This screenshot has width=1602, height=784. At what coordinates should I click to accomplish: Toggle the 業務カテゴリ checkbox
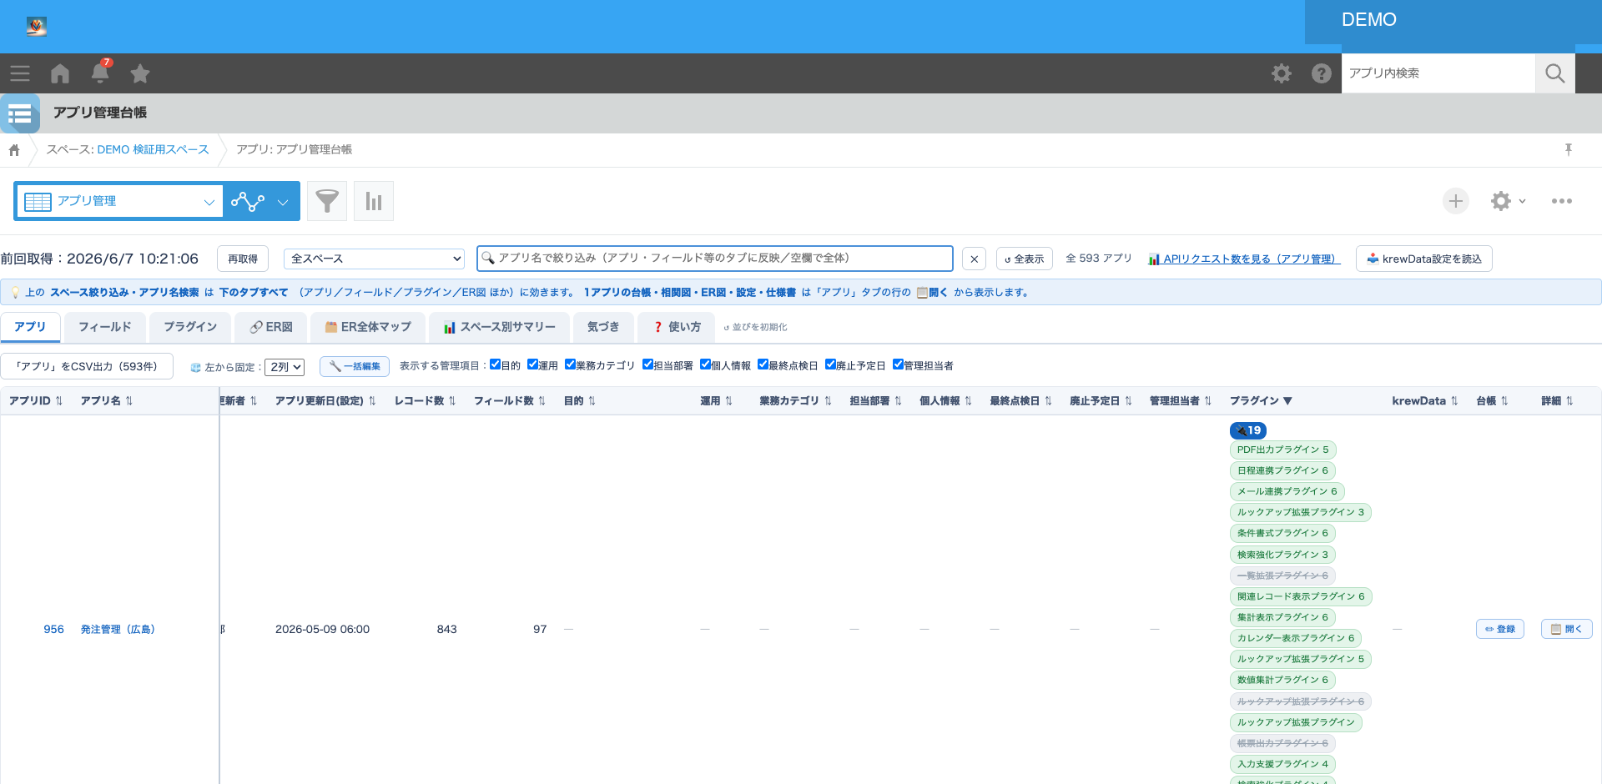click(570, 364)
